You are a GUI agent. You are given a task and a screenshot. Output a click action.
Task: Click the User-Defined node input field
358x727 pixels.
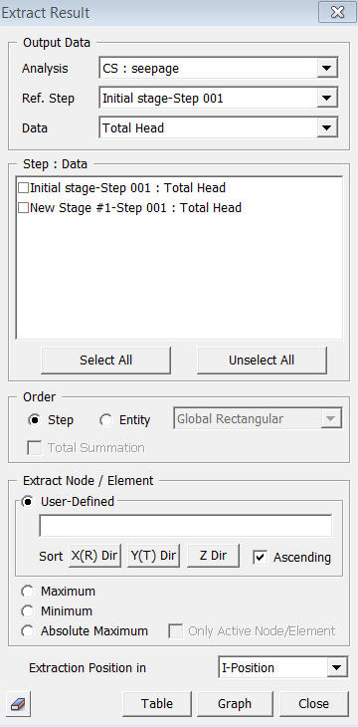coord(186,526)
